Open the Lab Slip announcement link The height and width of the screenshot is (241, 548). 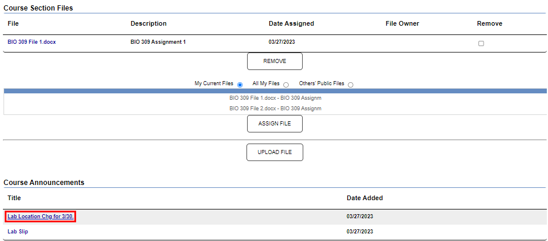coord(18,232)
